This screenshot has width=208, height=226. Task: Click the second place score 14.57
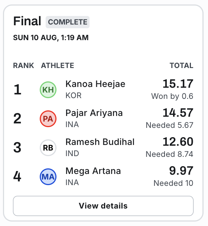pyautogui.click(x=178, y=113)
